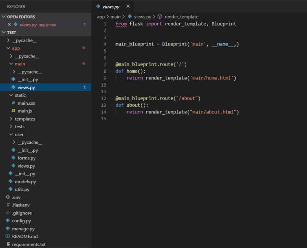Viewport: 307px width, 248px height.
Task: Click the git icon beside .gitignore
Action: (8, 213)
